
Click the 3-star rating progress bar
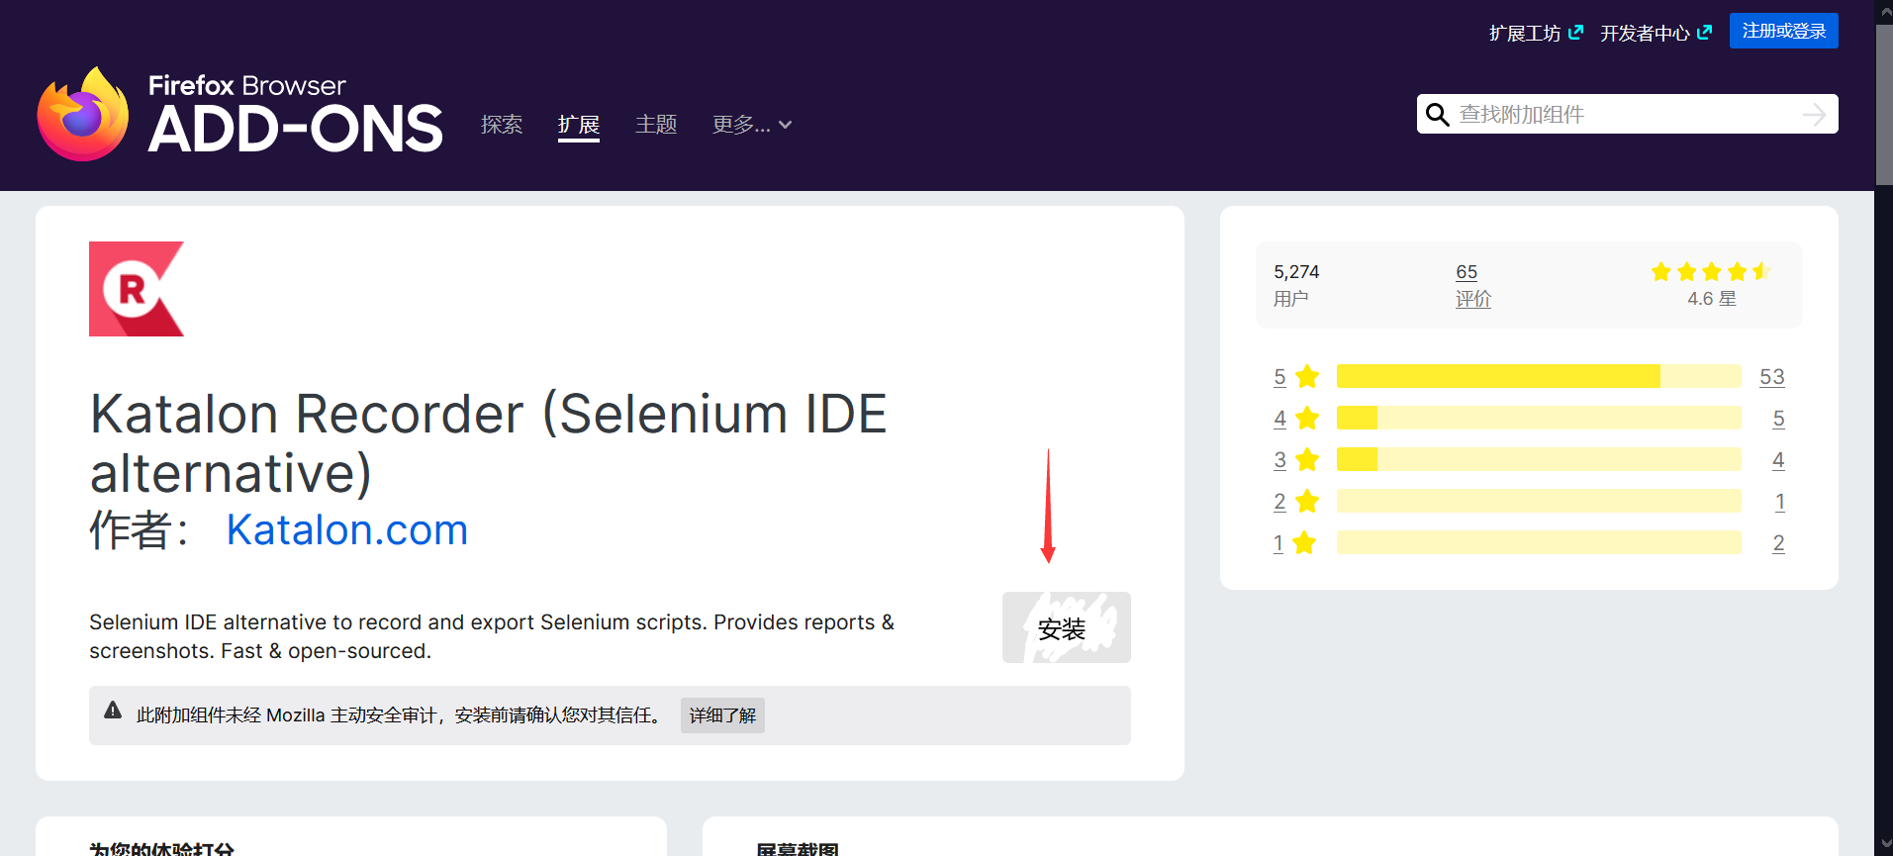coord(1539,459)
